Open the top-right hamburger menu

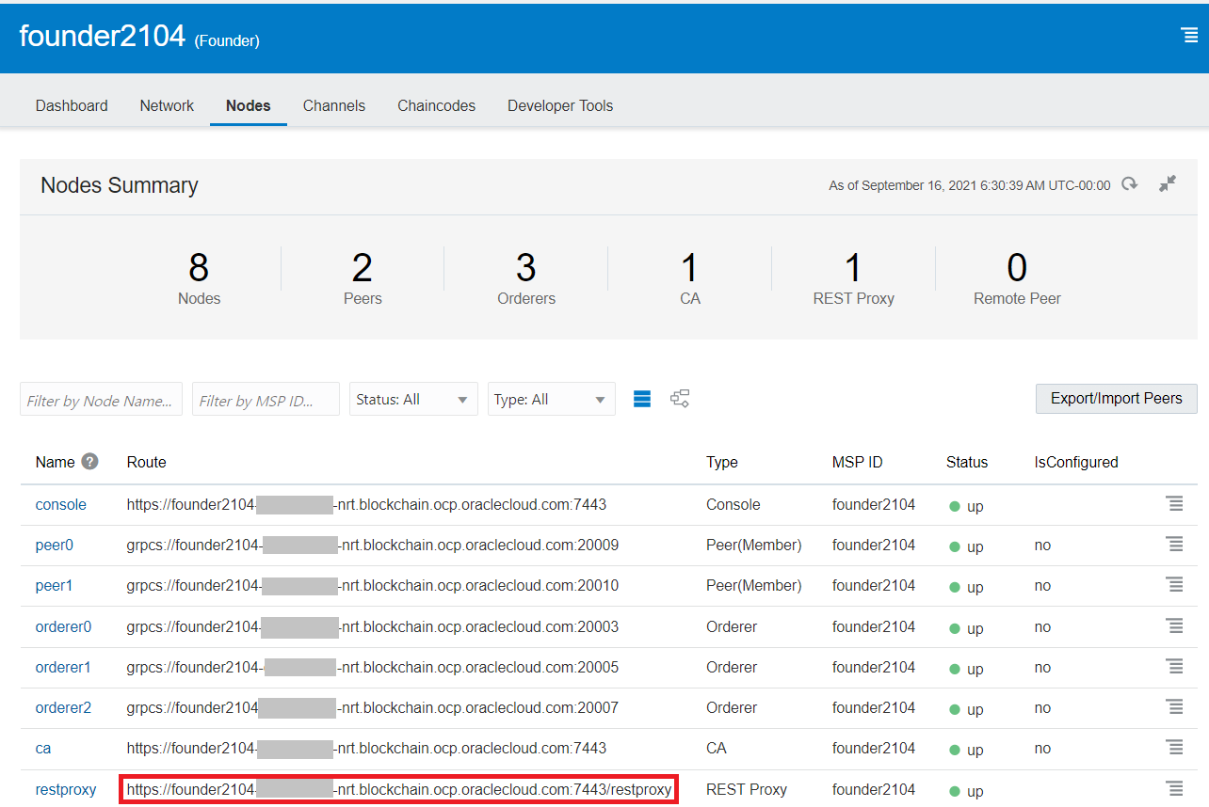[1189, 36]
